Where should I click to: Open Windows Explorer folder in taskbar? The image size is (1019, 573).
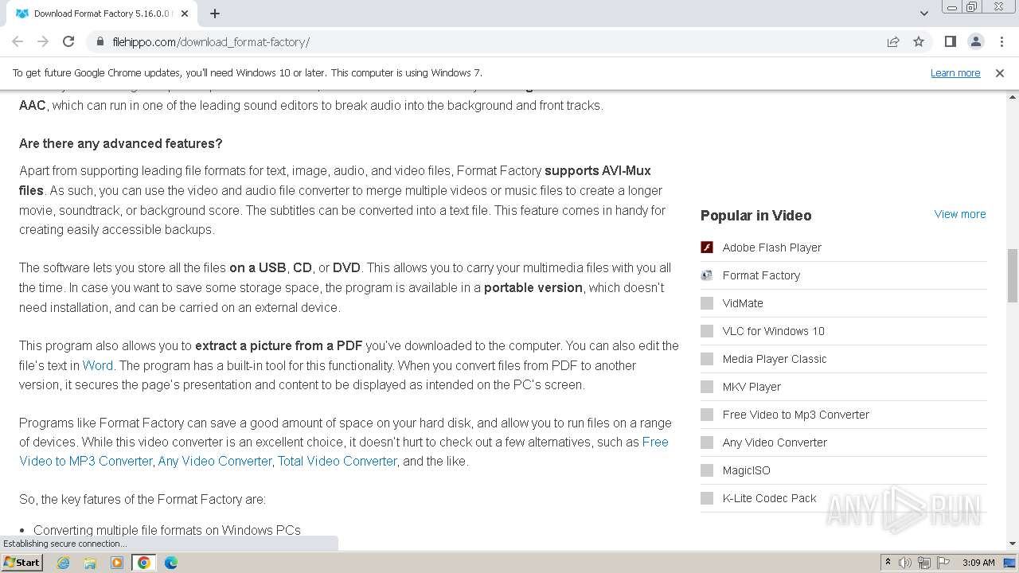[90, 563]
